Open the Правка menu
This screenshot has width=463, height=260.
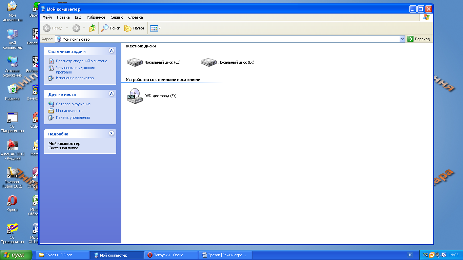tap(63, 17)
